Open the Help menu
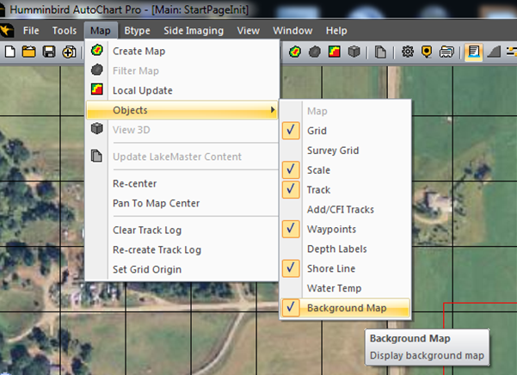 [336, 31]
